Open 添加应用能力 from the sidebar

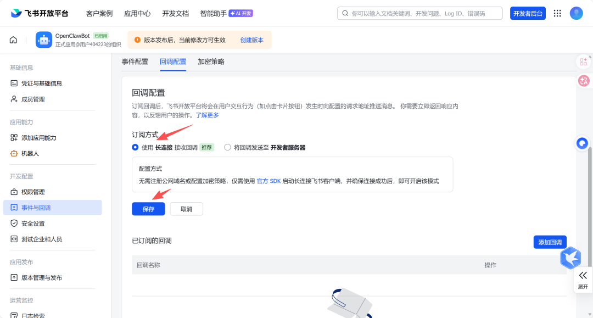tap(42, 138)
